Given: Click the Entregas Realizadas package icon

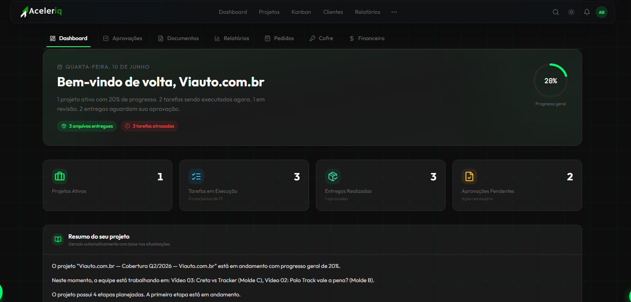Looking at the screenshot, I should (333, 176).
